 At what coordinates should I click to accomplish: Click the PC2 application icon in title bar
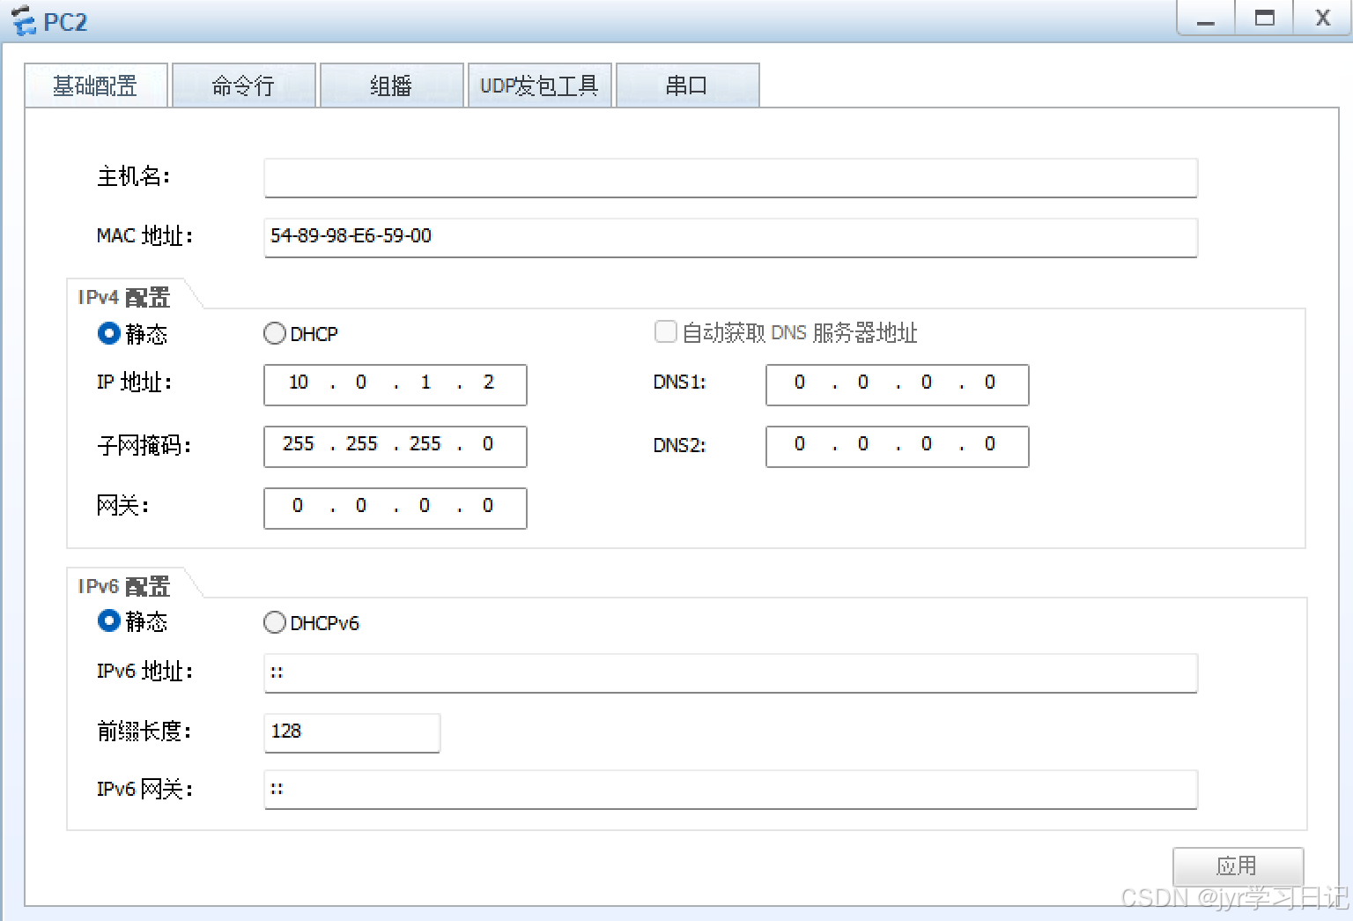click(23, 20)
